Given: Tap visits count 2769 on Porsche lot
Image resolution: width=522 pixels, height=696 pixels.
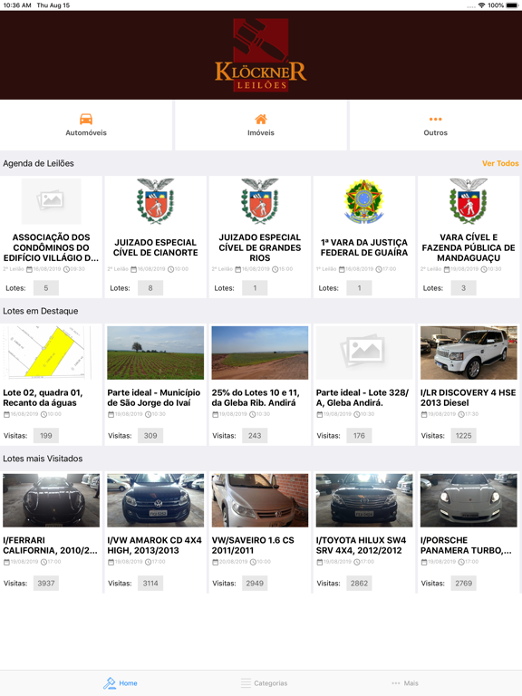Looking at the screenshot, I should pos(463,584).
